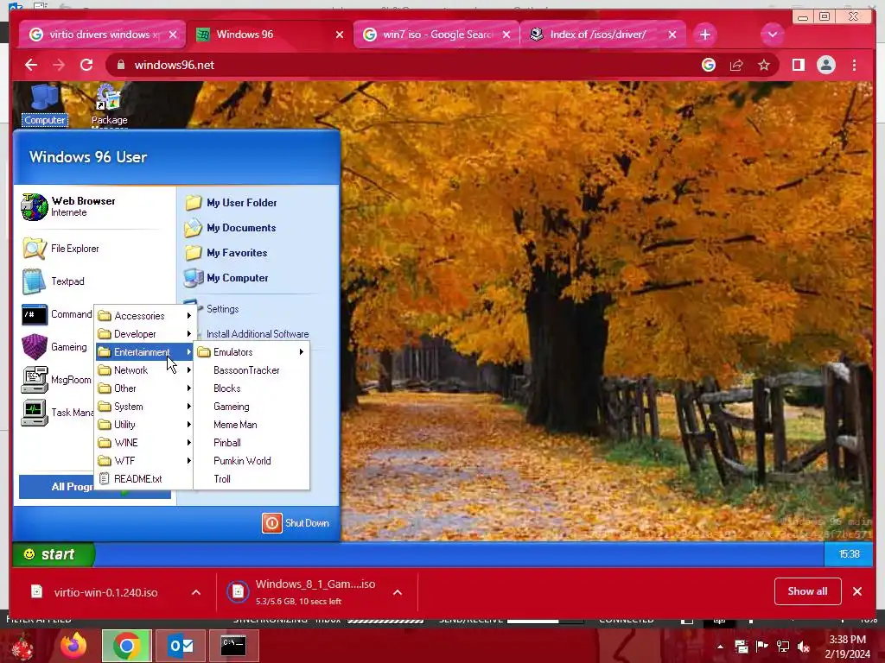Click the start button with smiley
The image size is (885, 663).
click(x=54, y=554)
